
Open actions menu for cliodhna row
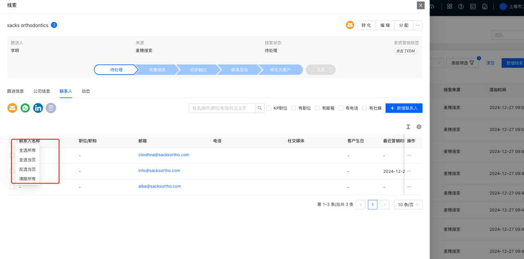pos(409,155)
